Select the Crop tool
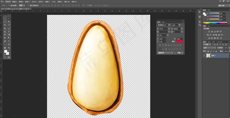The height and width of the screenshot is (118, 230). pos(5,25)
